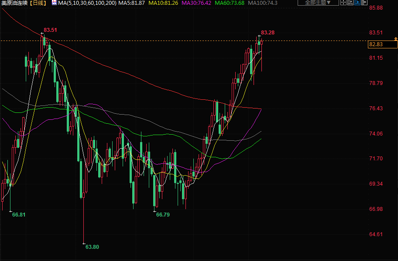Click the gray MA100:74.3 label
This screenshot has width=398, height=261.
click(x=262, y=3)
